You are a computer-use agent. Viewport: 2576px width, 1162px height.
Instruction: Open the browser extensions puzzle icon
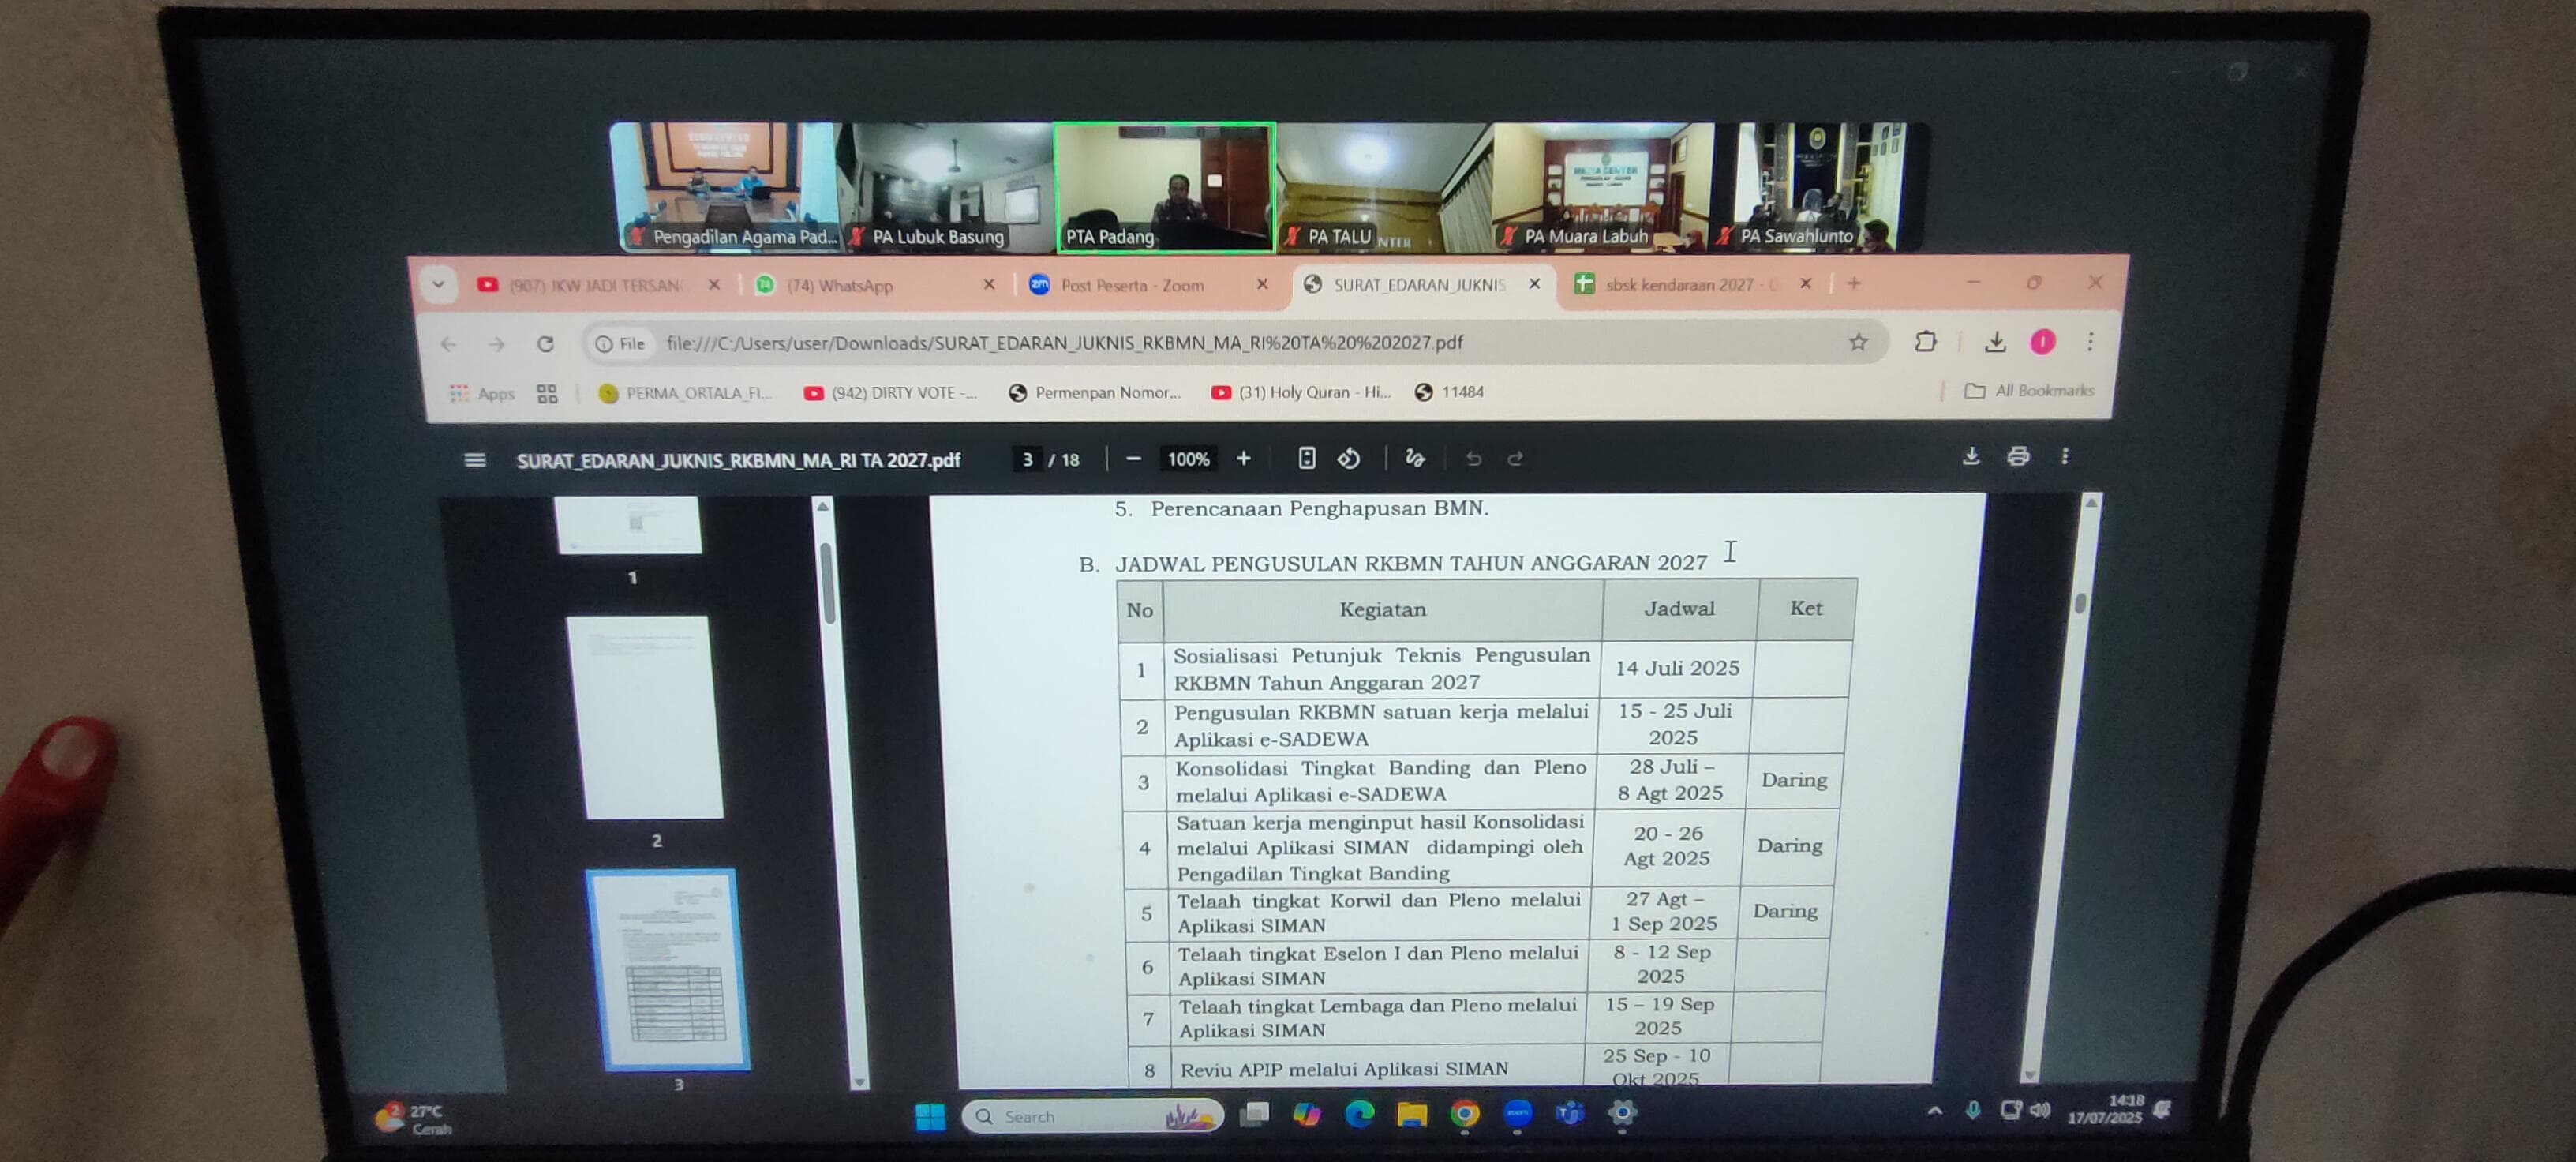tap(1925, 342)
